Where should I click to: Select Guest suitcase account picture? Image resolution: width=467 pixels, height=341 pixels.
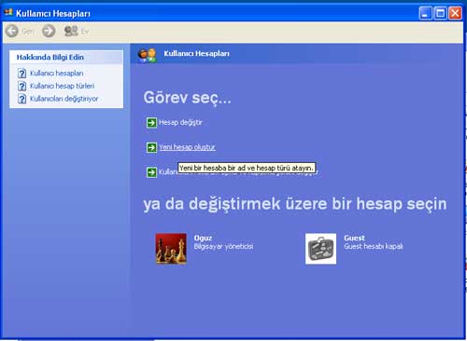point(320,249)
